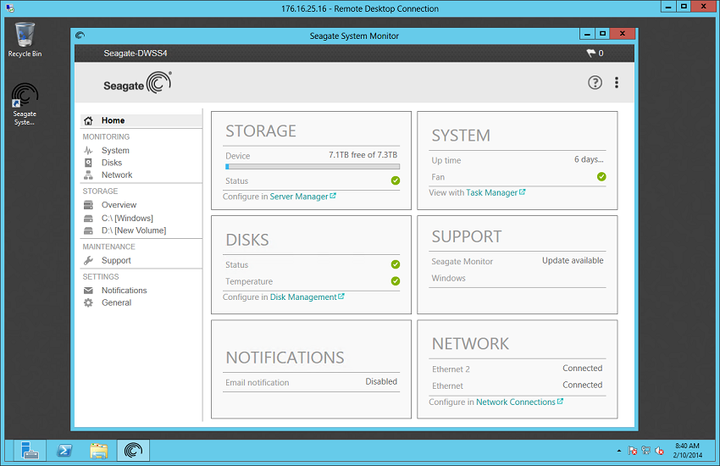
Task: Click Seagate System Monitor taskbar button
Action: tap(133, 451)
